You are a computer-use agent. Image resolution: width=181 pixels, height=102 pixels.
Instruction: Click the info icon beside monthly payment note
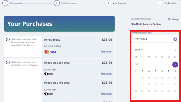pos(8,62)
